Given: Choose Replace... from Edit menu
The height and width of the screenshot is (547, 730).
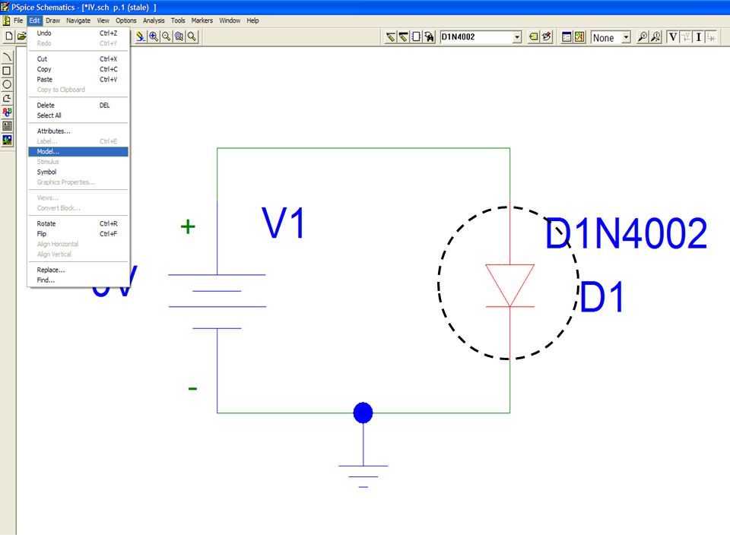Looking at the screenshot, I should pyautogui.click(x=78, y=270).
